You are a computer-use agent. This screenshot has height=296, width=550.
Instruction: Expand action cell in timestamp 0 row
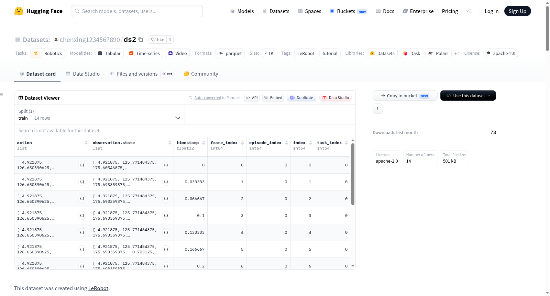(82, 165)
